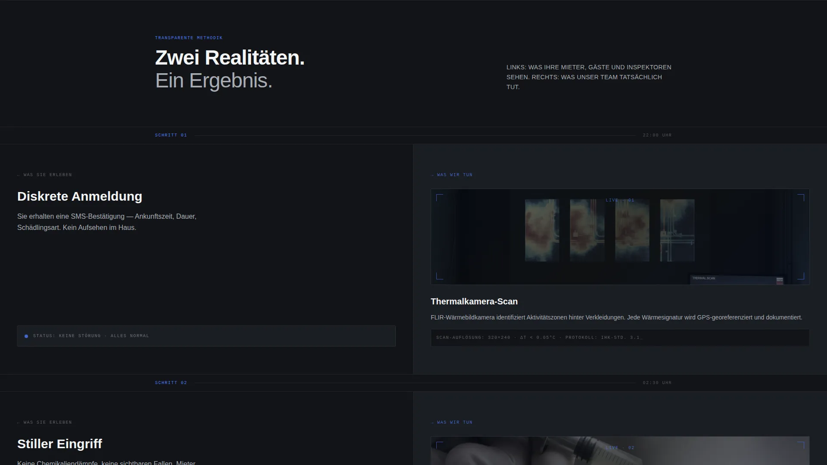Click the blue status dot before STATUS
Screen dimensions: 827x465
pyautogui.click(x=26, y=336)
